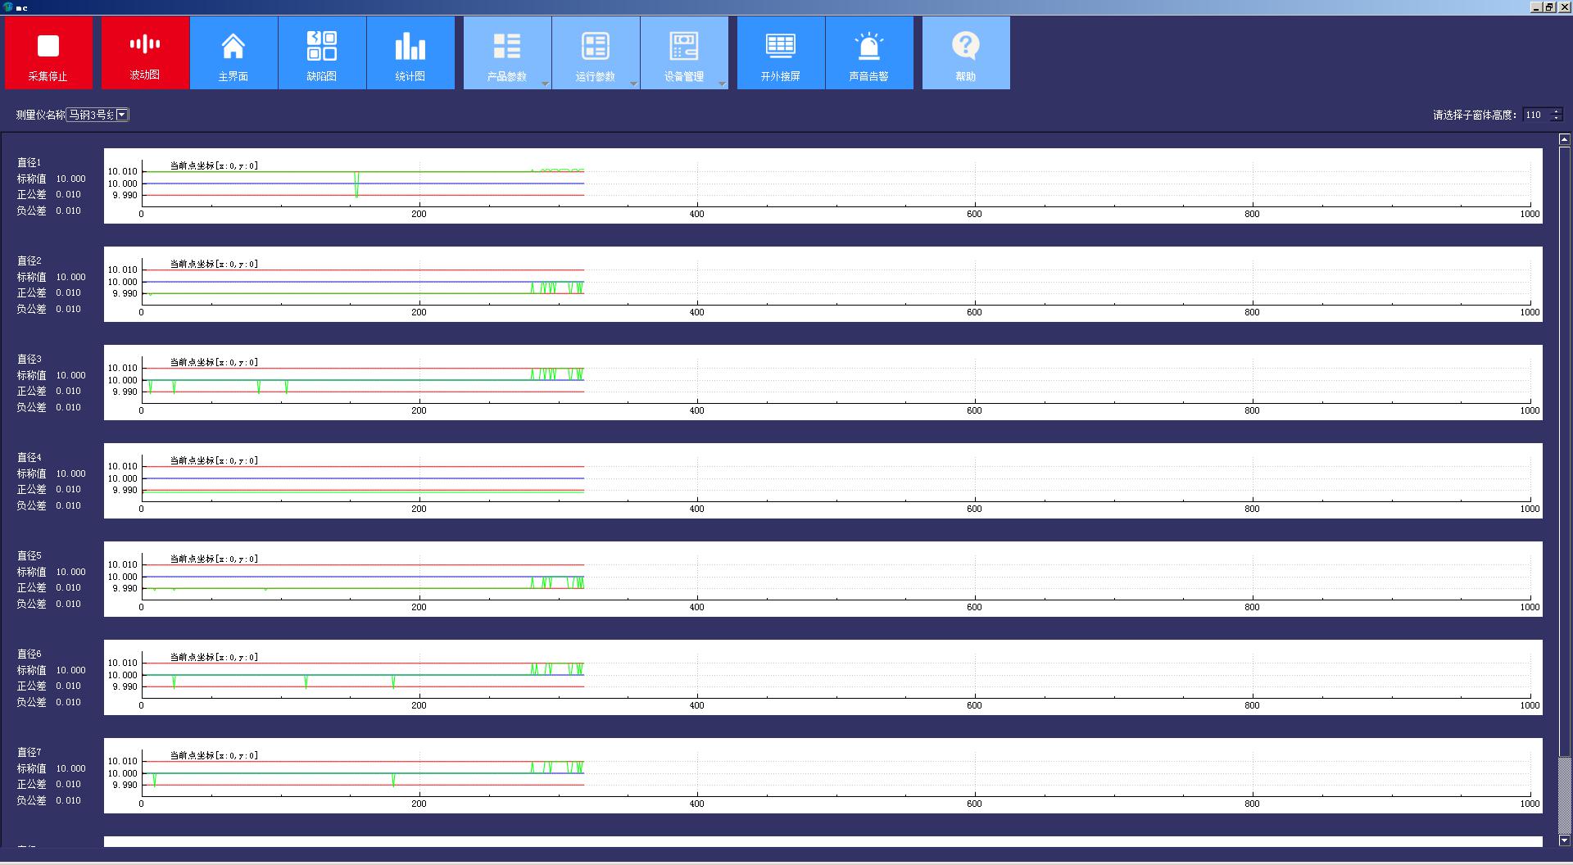Click the vertical scrollbar up arrow

click(1564, 140)
